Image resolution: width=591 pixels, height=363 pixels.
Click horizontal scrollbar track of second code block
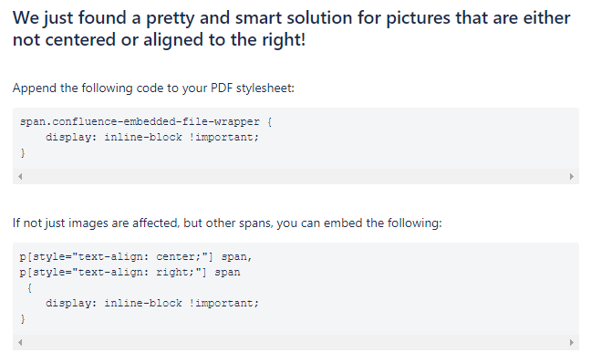[x=295, y=342]
